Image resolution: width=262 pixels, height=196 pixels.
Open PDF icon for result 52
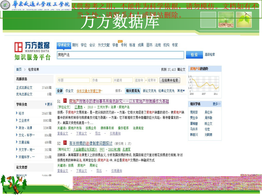[65, 143]
